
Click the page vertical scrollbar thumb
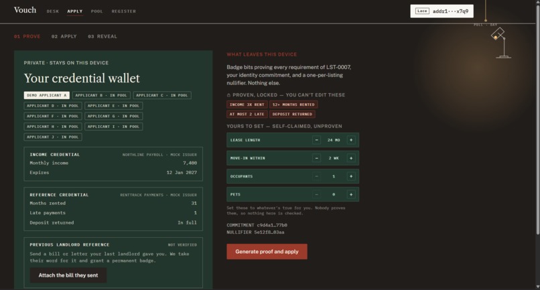point(537,121)
